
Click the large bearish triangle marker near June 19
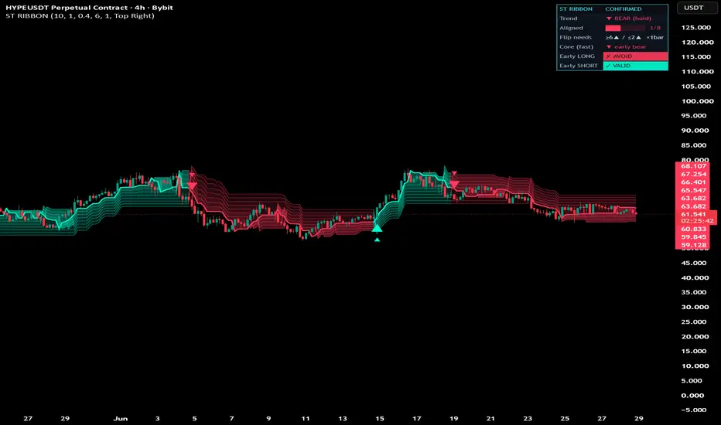[x=454, y=184]
